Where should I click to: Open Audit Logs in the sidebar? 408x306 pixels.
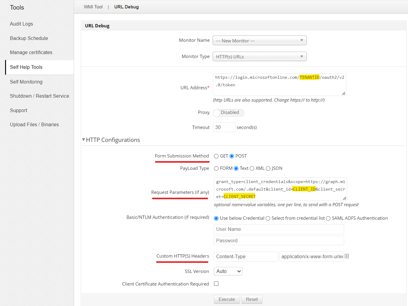pos(21,24)
